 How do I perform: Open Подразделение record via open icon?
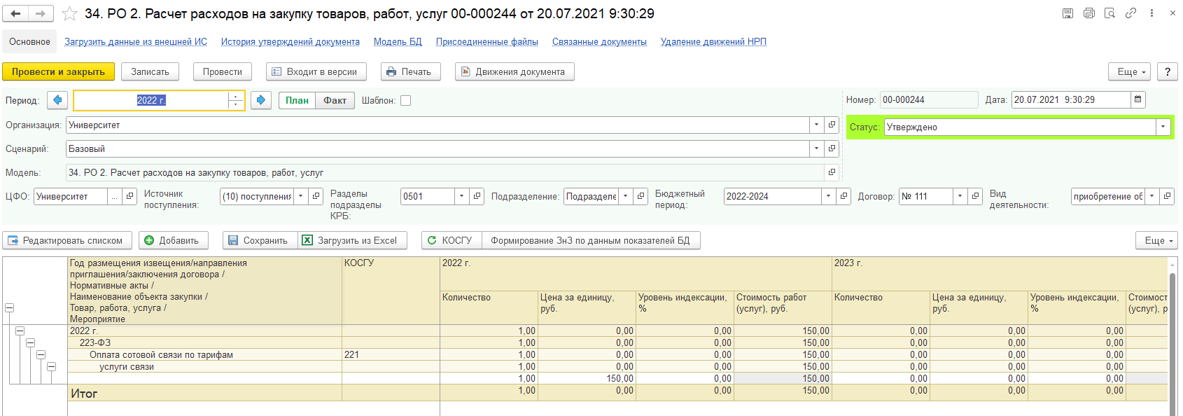coord(640,196)
